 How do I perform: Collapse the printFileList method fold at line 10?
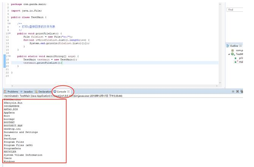pyautogui.click(x=9, y=33)
